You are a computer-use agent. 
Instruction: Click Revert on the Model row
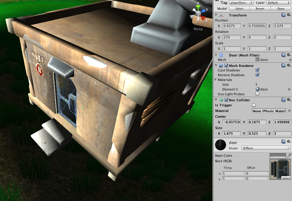click(260, 8)
